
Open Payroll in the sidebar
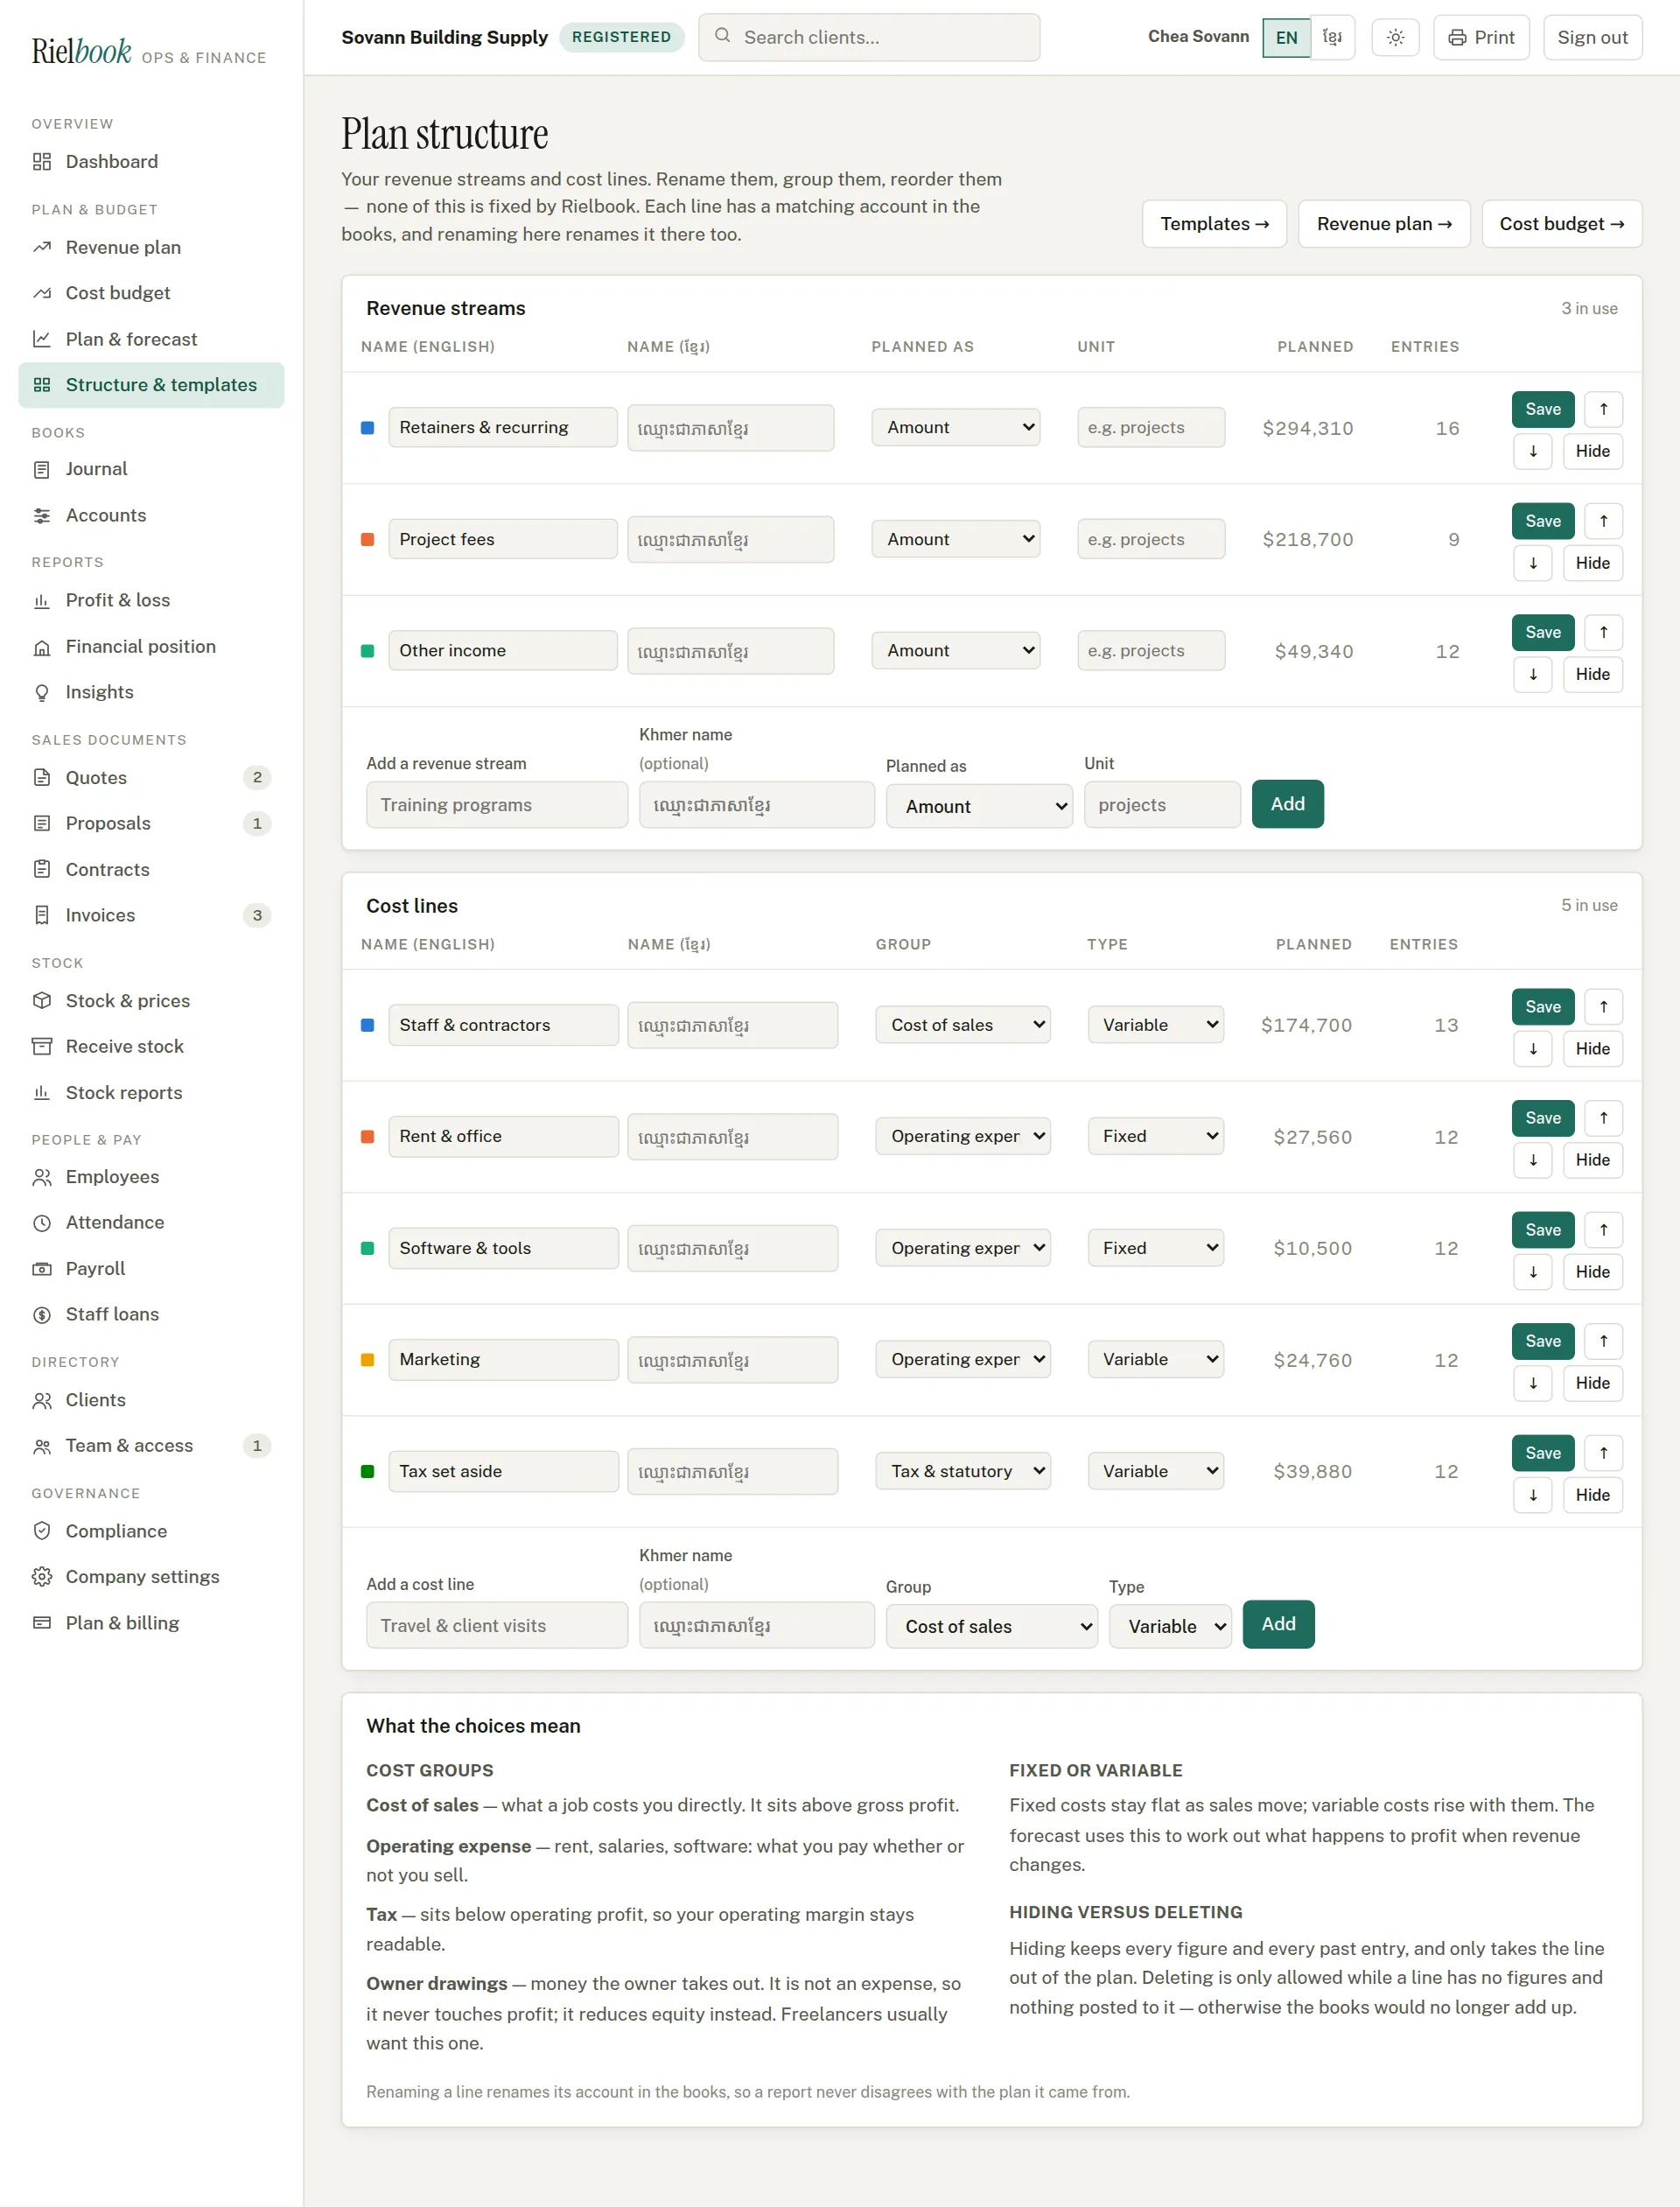[x=151, y=1269]
